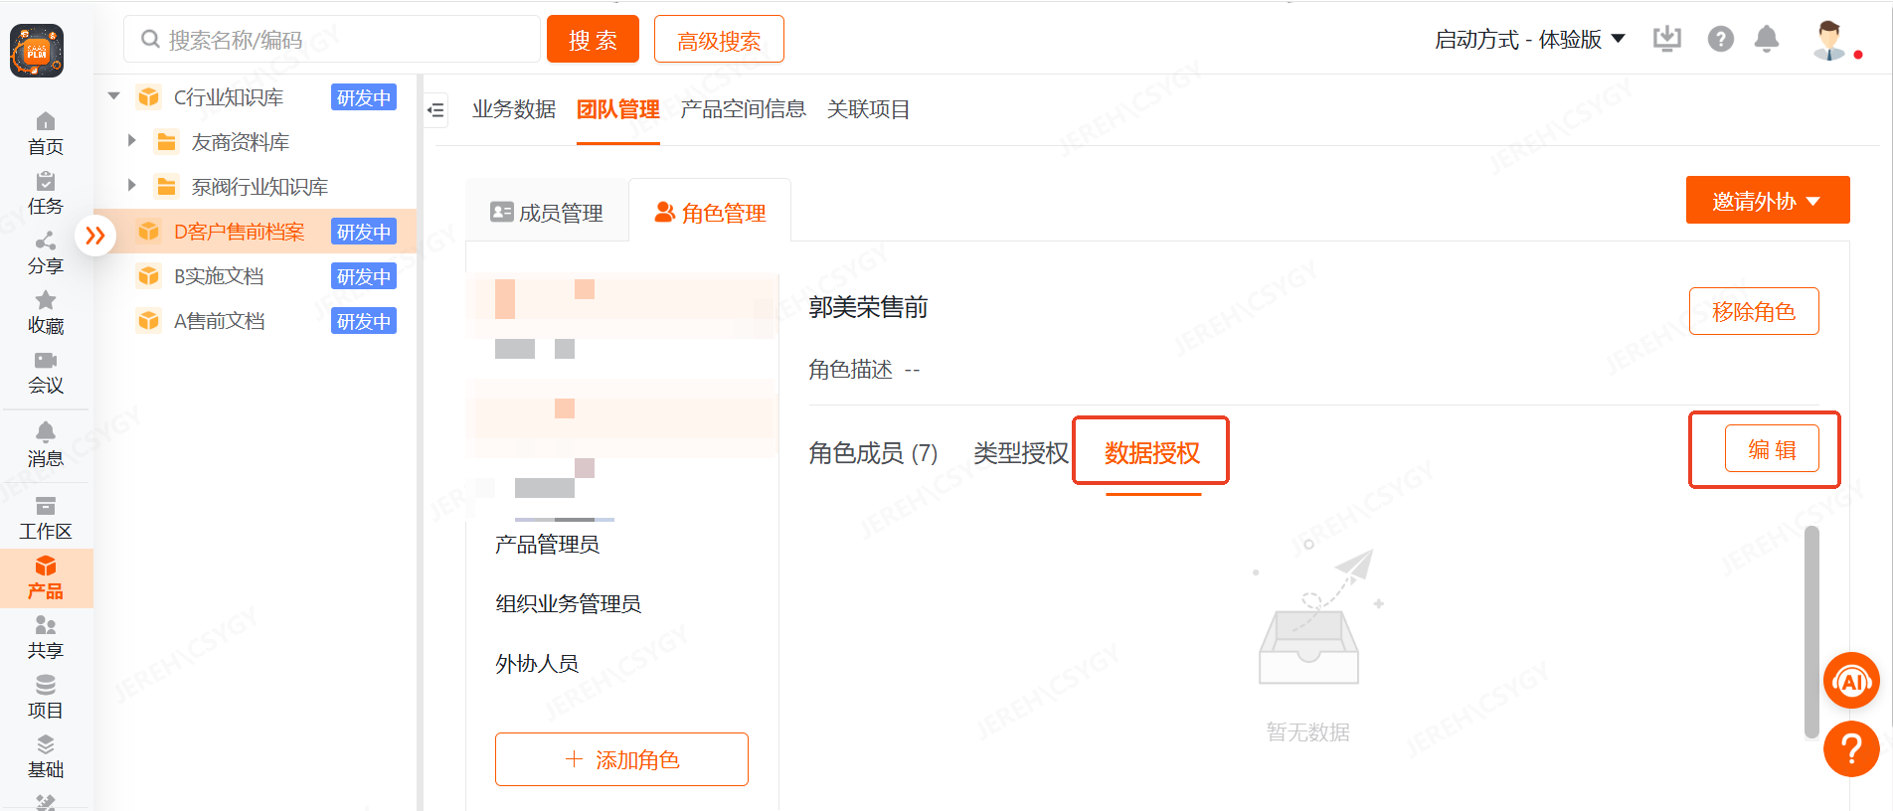
Task: Click the 研发中 badge on D客户售前档案
Action: click(x=364, y=232)
